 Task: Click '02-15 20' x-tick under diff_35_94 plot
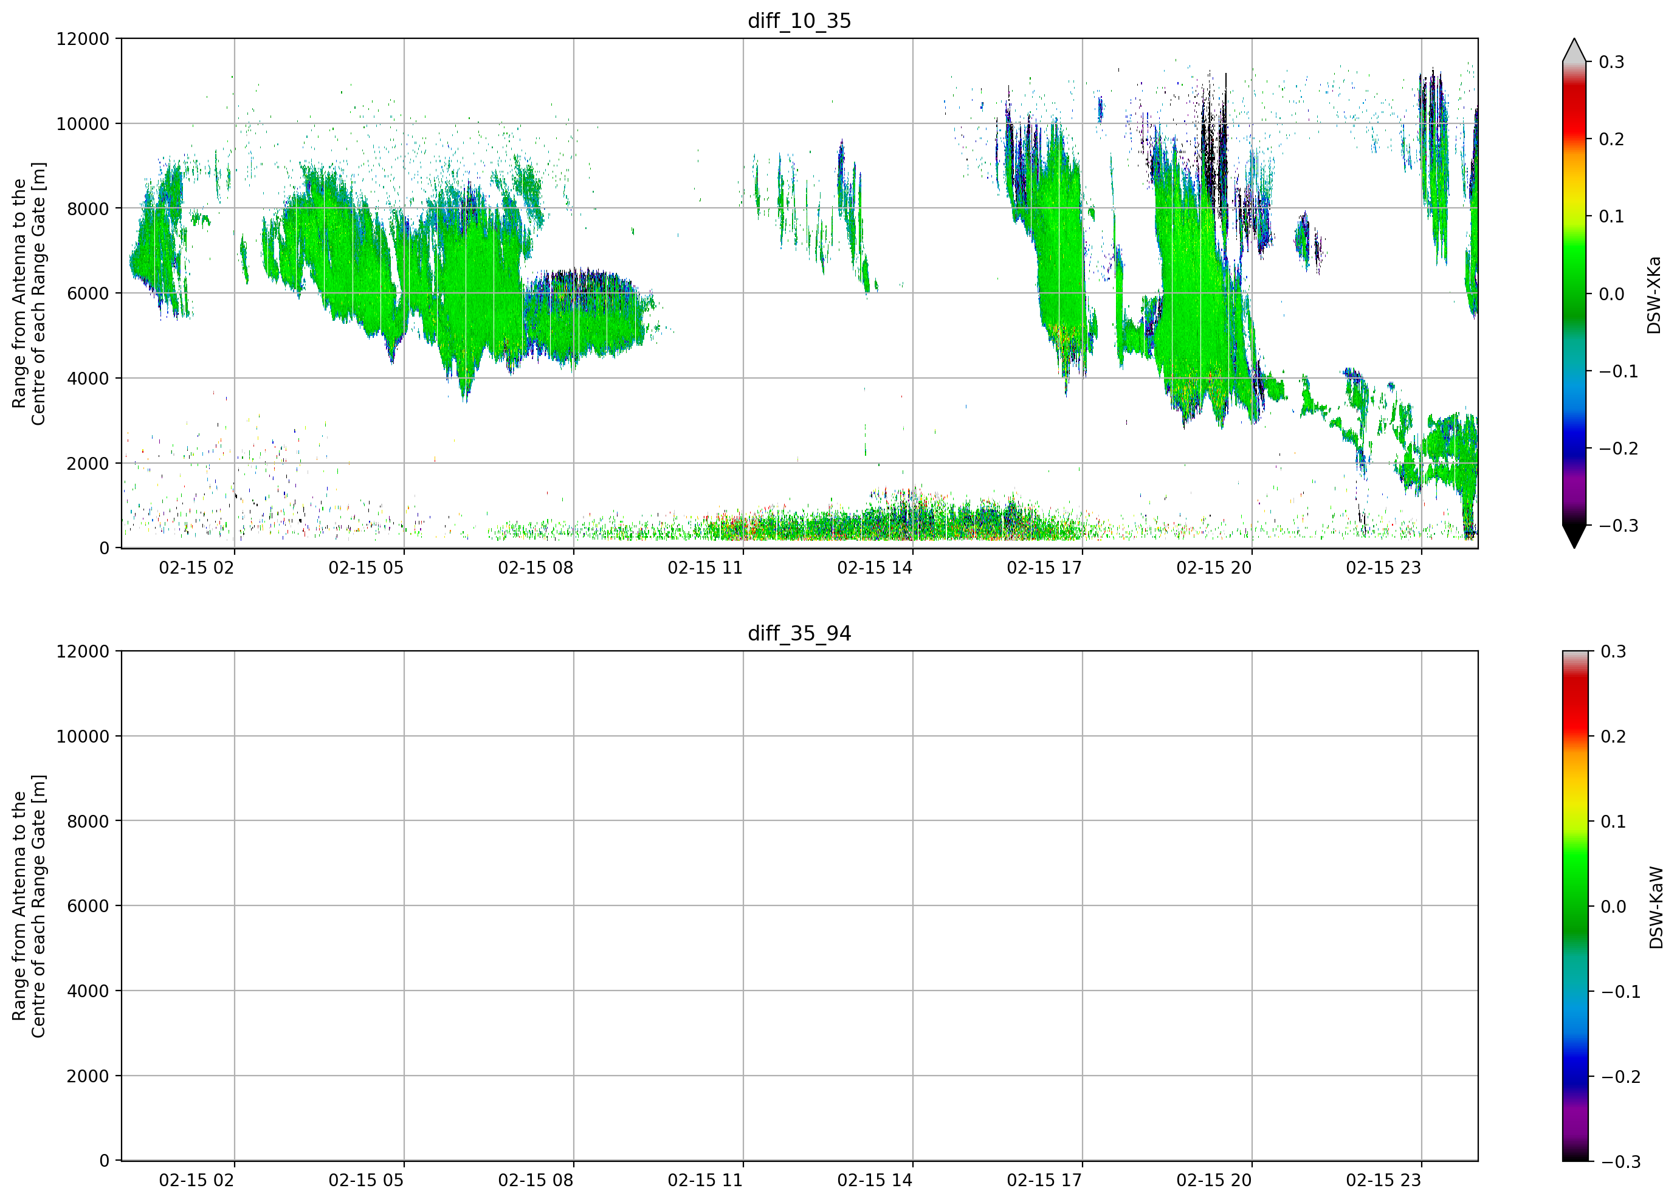(1214, 1181)
